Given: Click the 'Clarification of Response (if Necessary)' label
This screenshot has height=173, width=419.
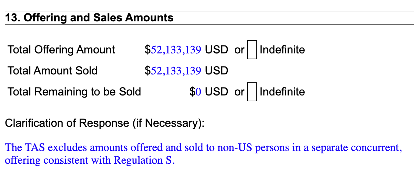Looking at the screenshot, I should (x=104, y=123).
